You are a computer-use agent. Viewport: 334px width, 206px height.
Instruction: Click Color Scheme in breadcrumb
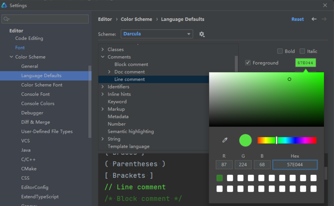pos(136,19)
